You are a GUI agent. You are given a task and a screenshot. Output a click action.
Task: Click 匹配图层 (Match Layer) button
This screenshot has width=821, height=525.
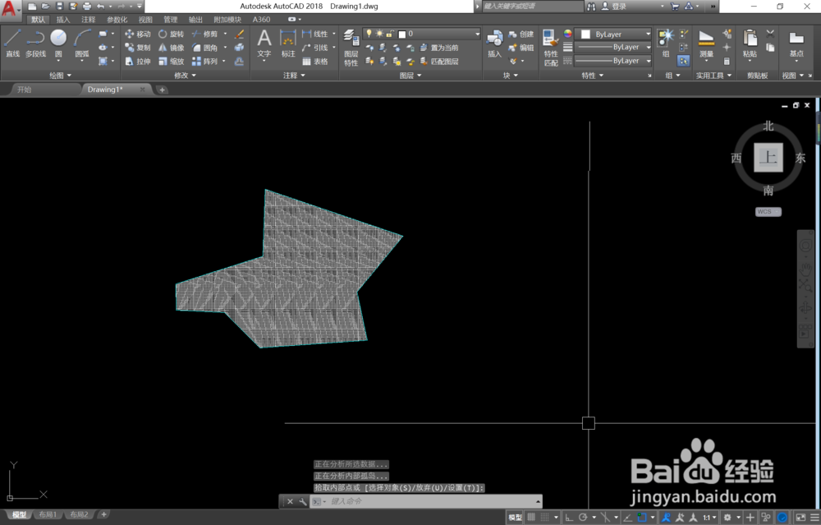[x=438, y=62]
